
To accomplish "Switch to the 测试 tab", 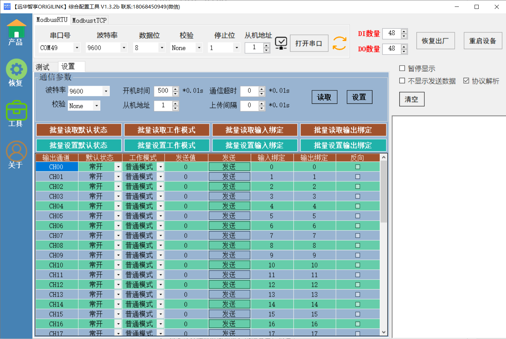I will (x=43, y=67).
